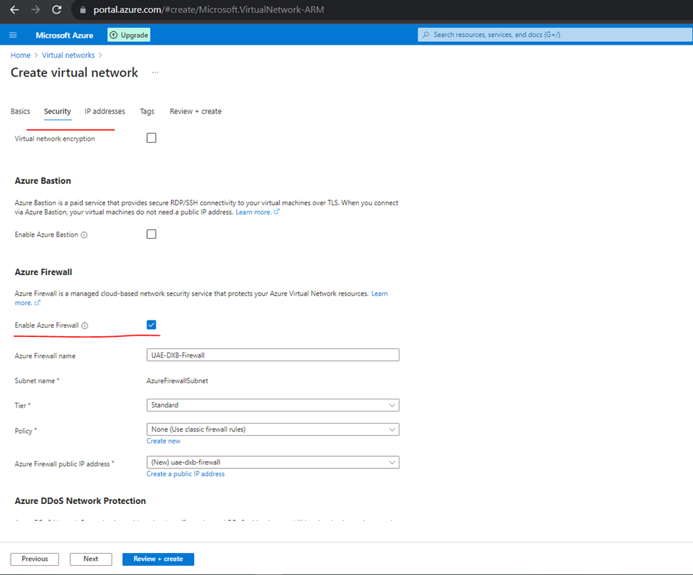Switch to the IP addresses tab
The image size is (693, 575).
tap(104, 112)
